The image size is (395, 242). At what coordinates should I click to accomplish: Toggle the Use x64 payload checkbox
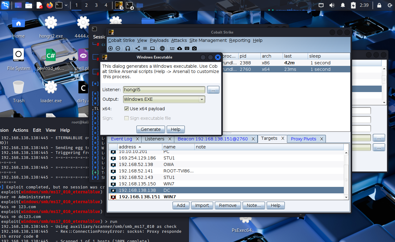point(127,109)
